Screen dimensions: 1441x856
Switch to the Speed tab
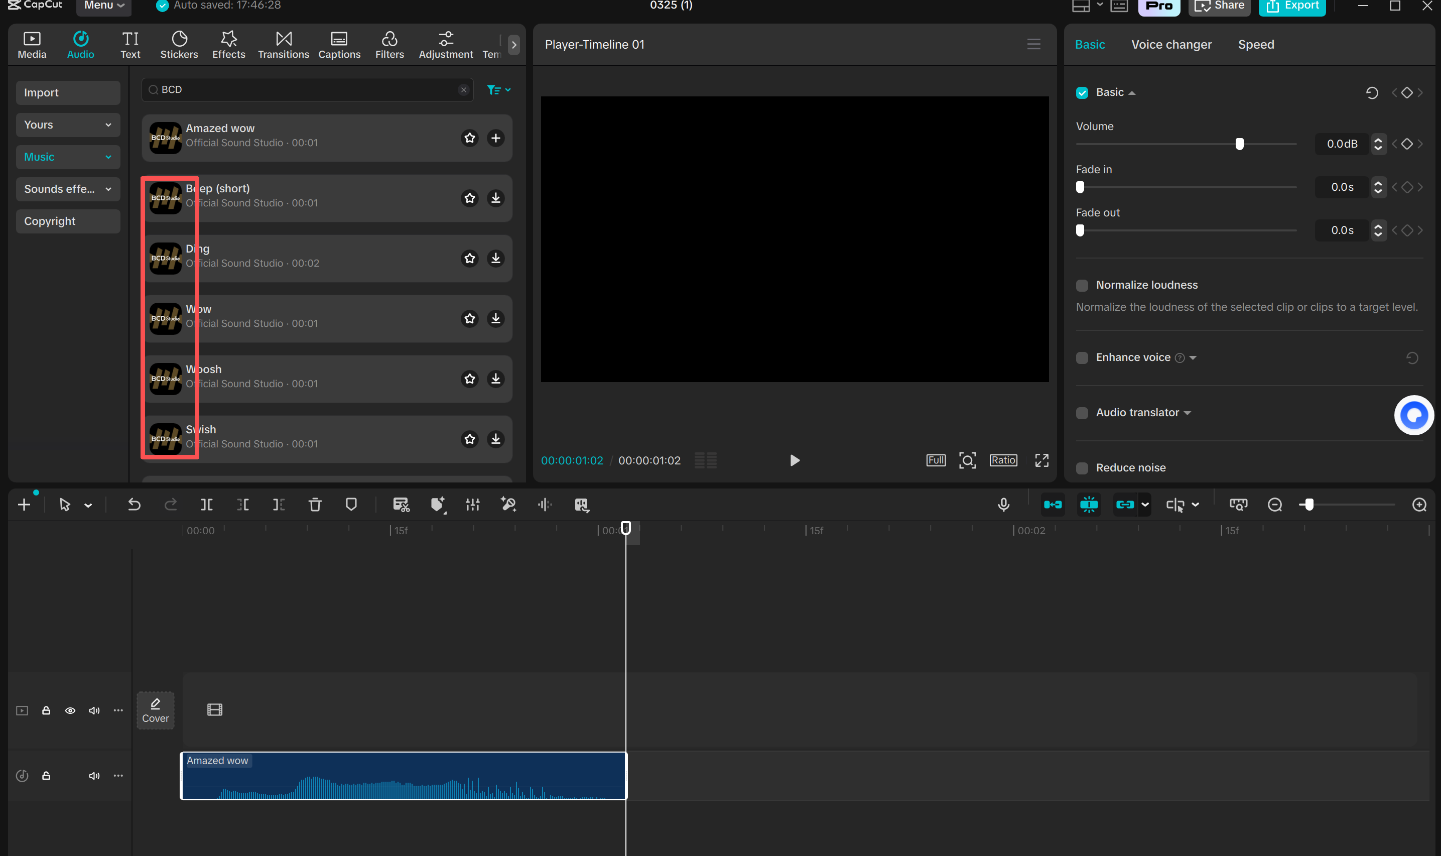1255,44
